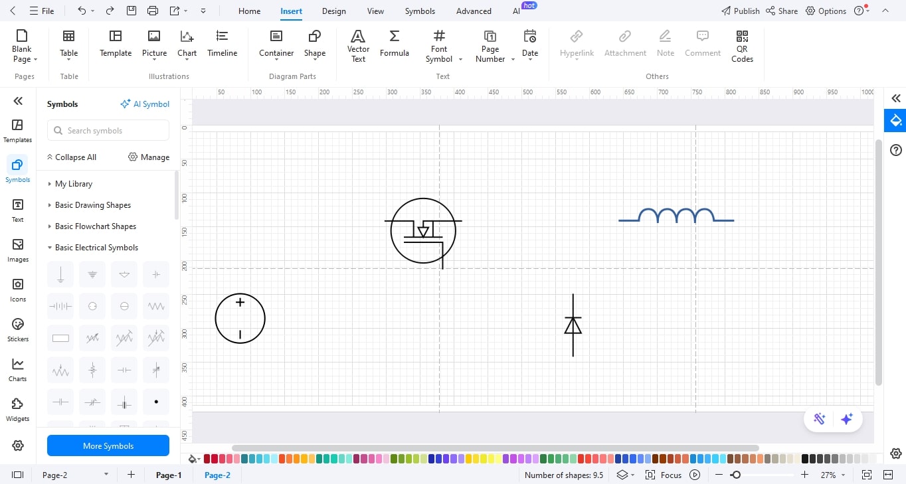Switch to the Design ribbon tab
The width and height of the screenshot is (906, 484).
pyautogui.click(x=333, y=11)
